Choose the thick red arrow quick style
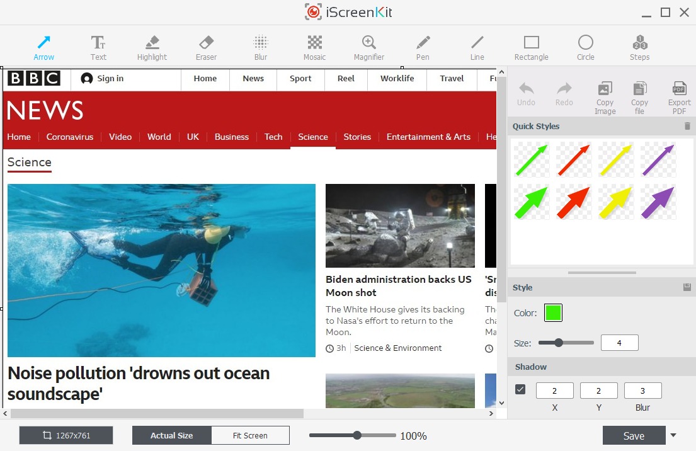The width and height of the screenshot is (696, 451). pyautogui.click(x=573, y=202)
